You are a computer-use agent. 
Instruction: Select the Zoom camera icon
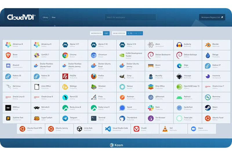pos(193,129)
